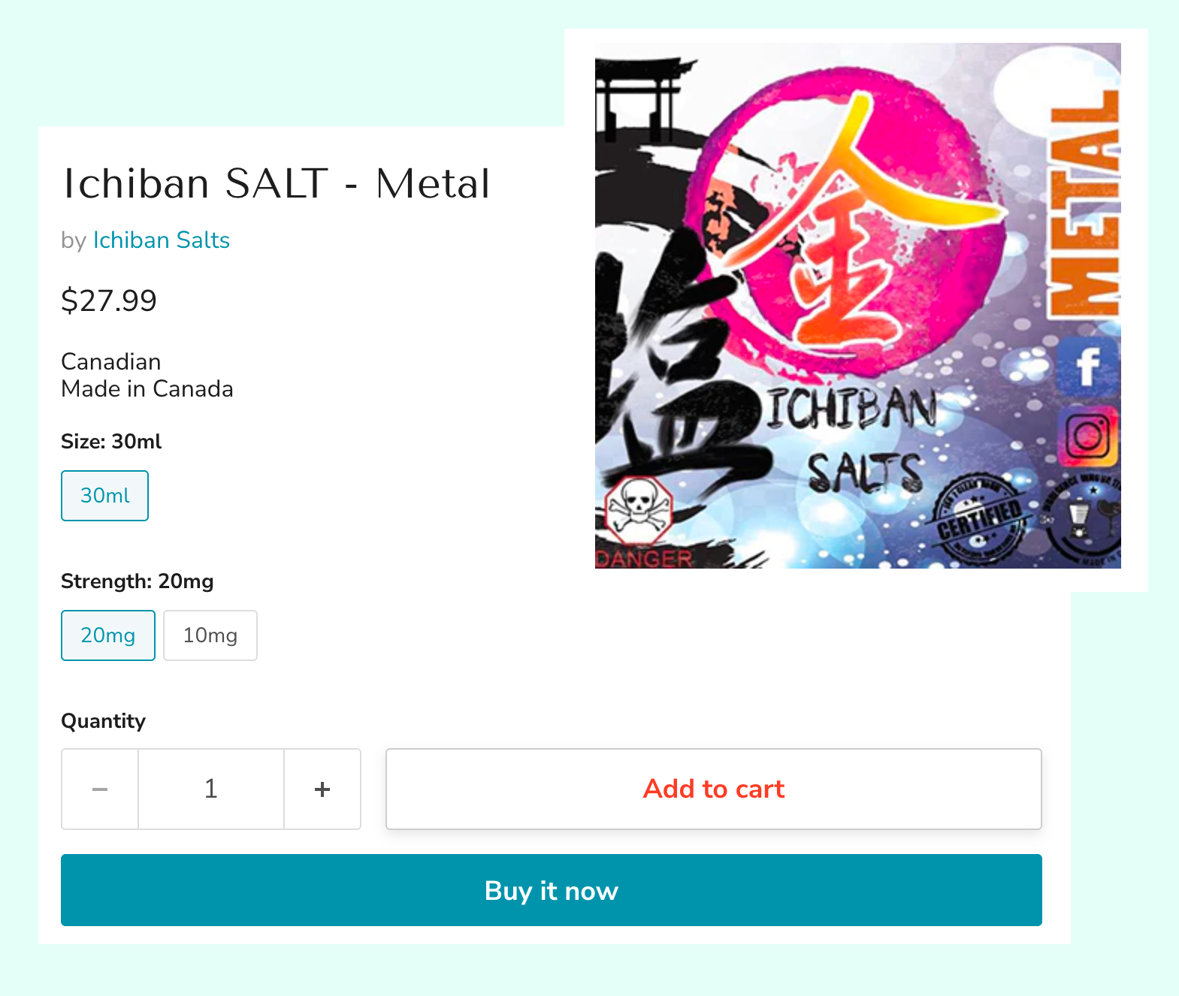
Task: Focus the quantity number input field
Action: tap(211, 789)
